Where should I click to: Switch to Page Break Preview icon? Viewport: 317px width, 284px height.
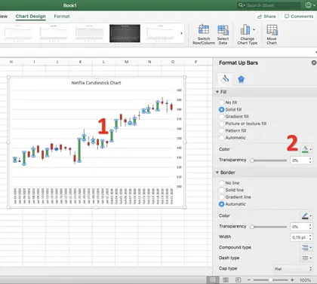[238, 279]
